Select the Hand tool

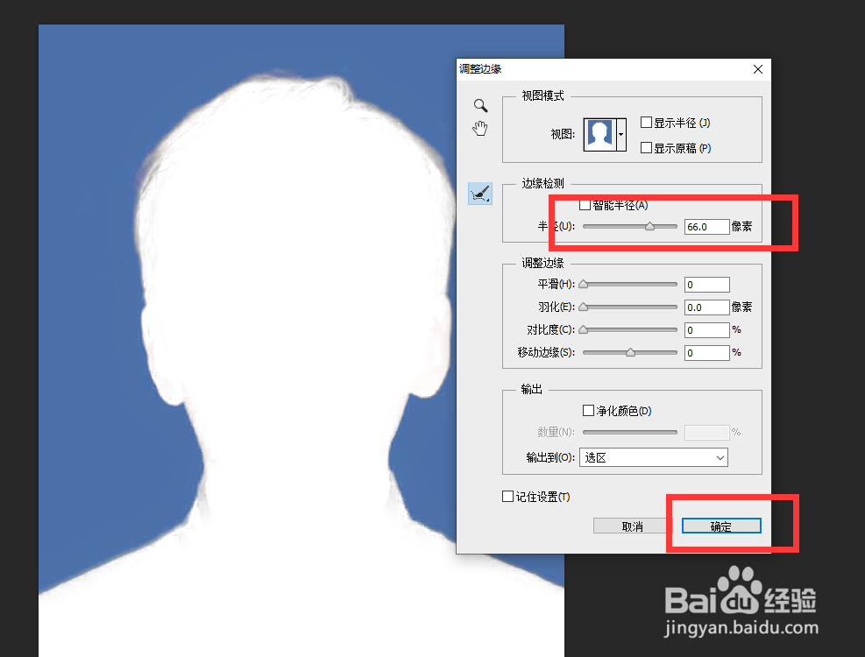pos(479,129)
